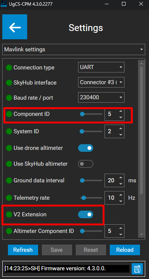Click the Firmware version log message
The width and height of the screenshot is (149, 279).
point(55,269)
